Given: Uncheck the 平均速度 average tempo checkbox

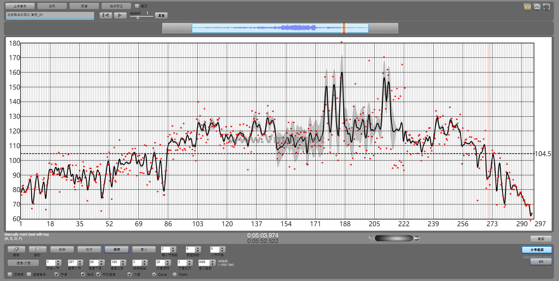Looking at the screenshot, I should 98,274.
